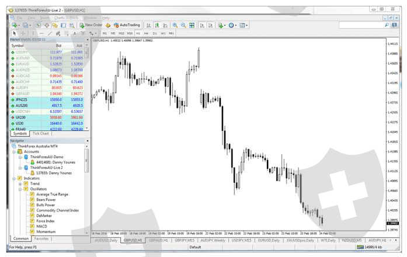Select the arrow Cursor tool
This screenshot has height=257, width=407.
coord(14,33)
